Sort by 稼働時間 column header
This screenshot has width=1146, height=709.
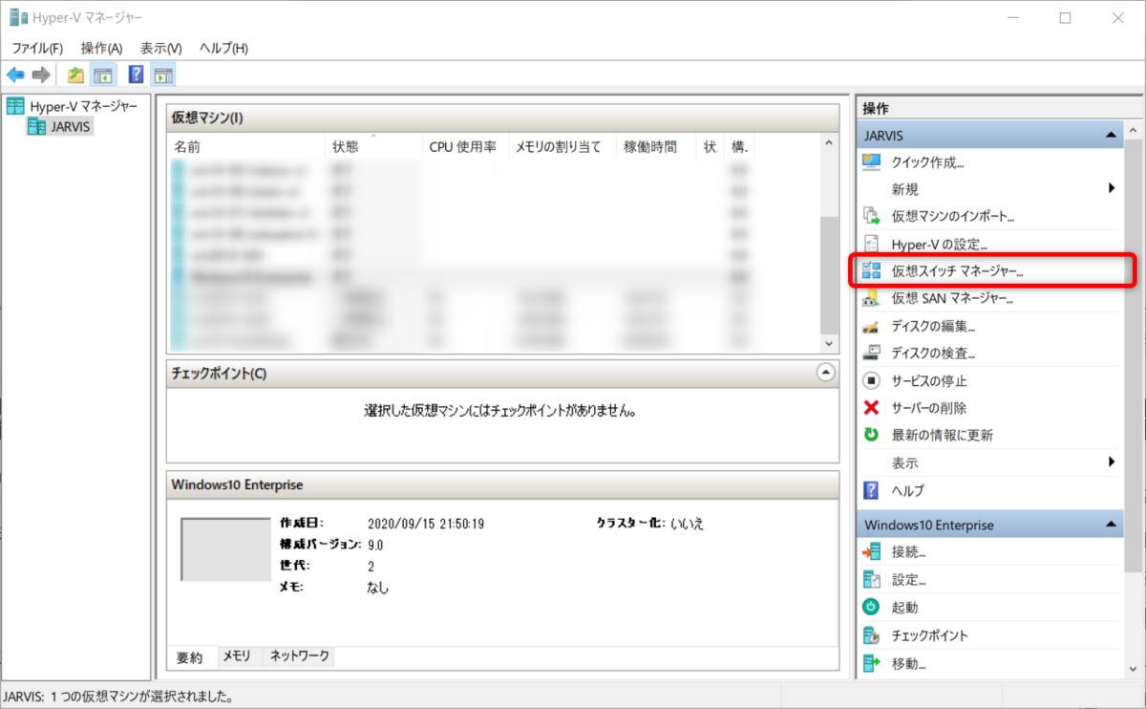click(656, 146)
